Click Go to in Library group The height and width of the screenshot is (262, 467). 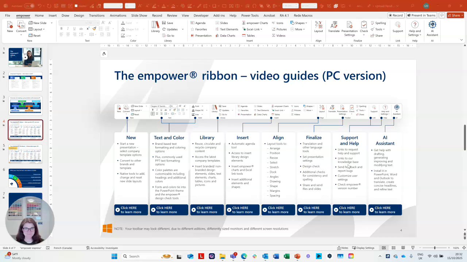pyautogui.click(x=168, y=36)
